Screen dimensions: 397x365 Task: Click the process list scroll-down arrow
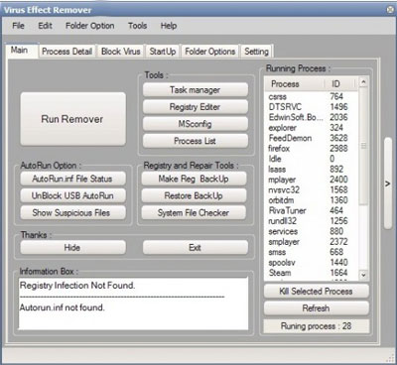[363, 275]
